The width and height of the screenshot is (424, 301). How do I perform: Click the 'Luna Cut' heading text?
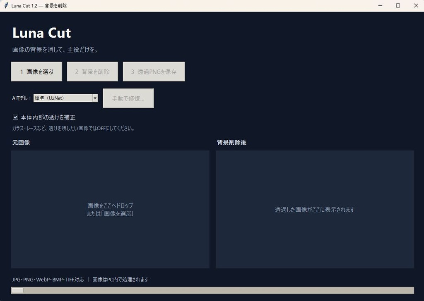[x=42, y=33]
